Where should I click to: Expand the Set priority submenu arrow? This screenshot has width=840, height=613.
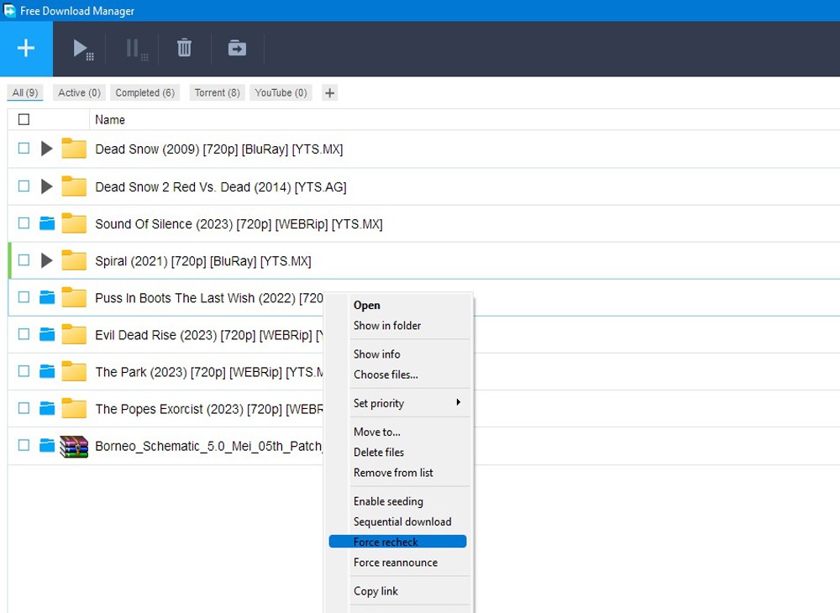[458, 402]
